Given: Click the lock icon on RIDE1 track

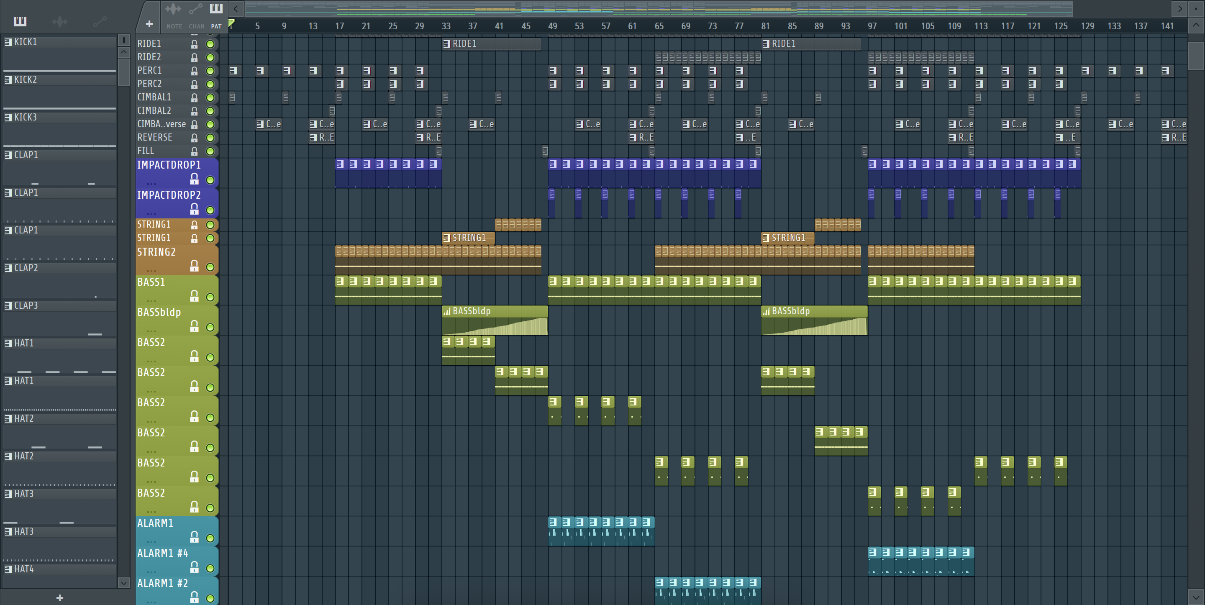Looking at the screenshot, I should click(194, 44).
